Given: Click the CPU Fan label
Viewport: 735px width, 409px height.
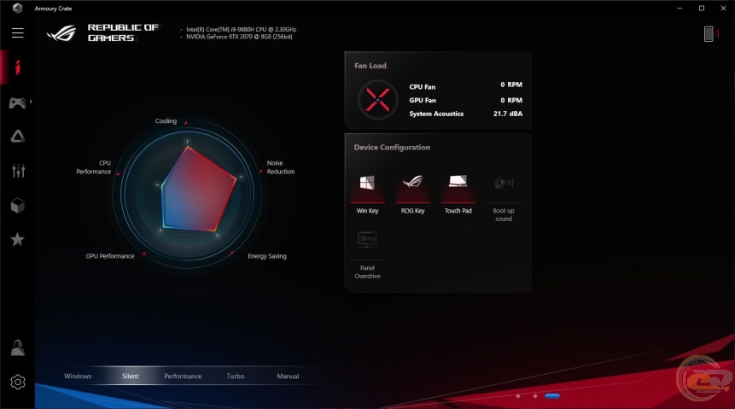Looking at the screenshot, I should pos(423,87).
